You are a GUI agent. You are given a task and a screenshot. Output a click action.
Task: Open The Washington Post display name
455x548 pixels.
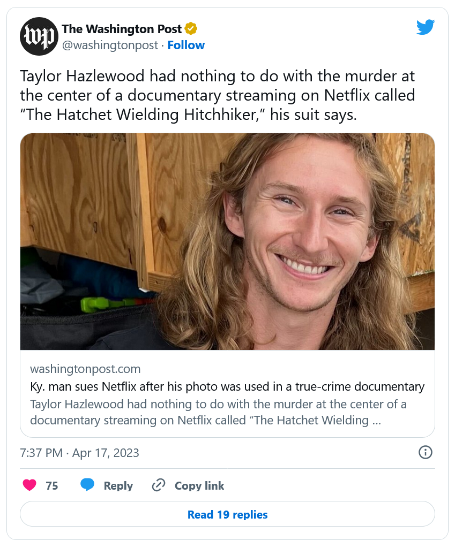(122, 28)
